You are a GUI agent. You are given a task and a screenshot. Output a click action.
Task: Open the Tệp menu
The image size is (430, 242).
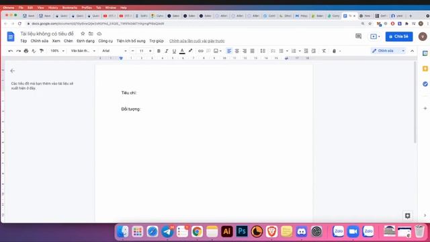pos(24,41)
